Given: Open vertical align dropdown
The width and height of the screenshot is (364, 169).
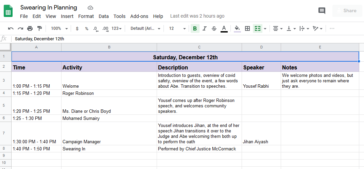Looking at the screenshot, I should tap(291, 29).
